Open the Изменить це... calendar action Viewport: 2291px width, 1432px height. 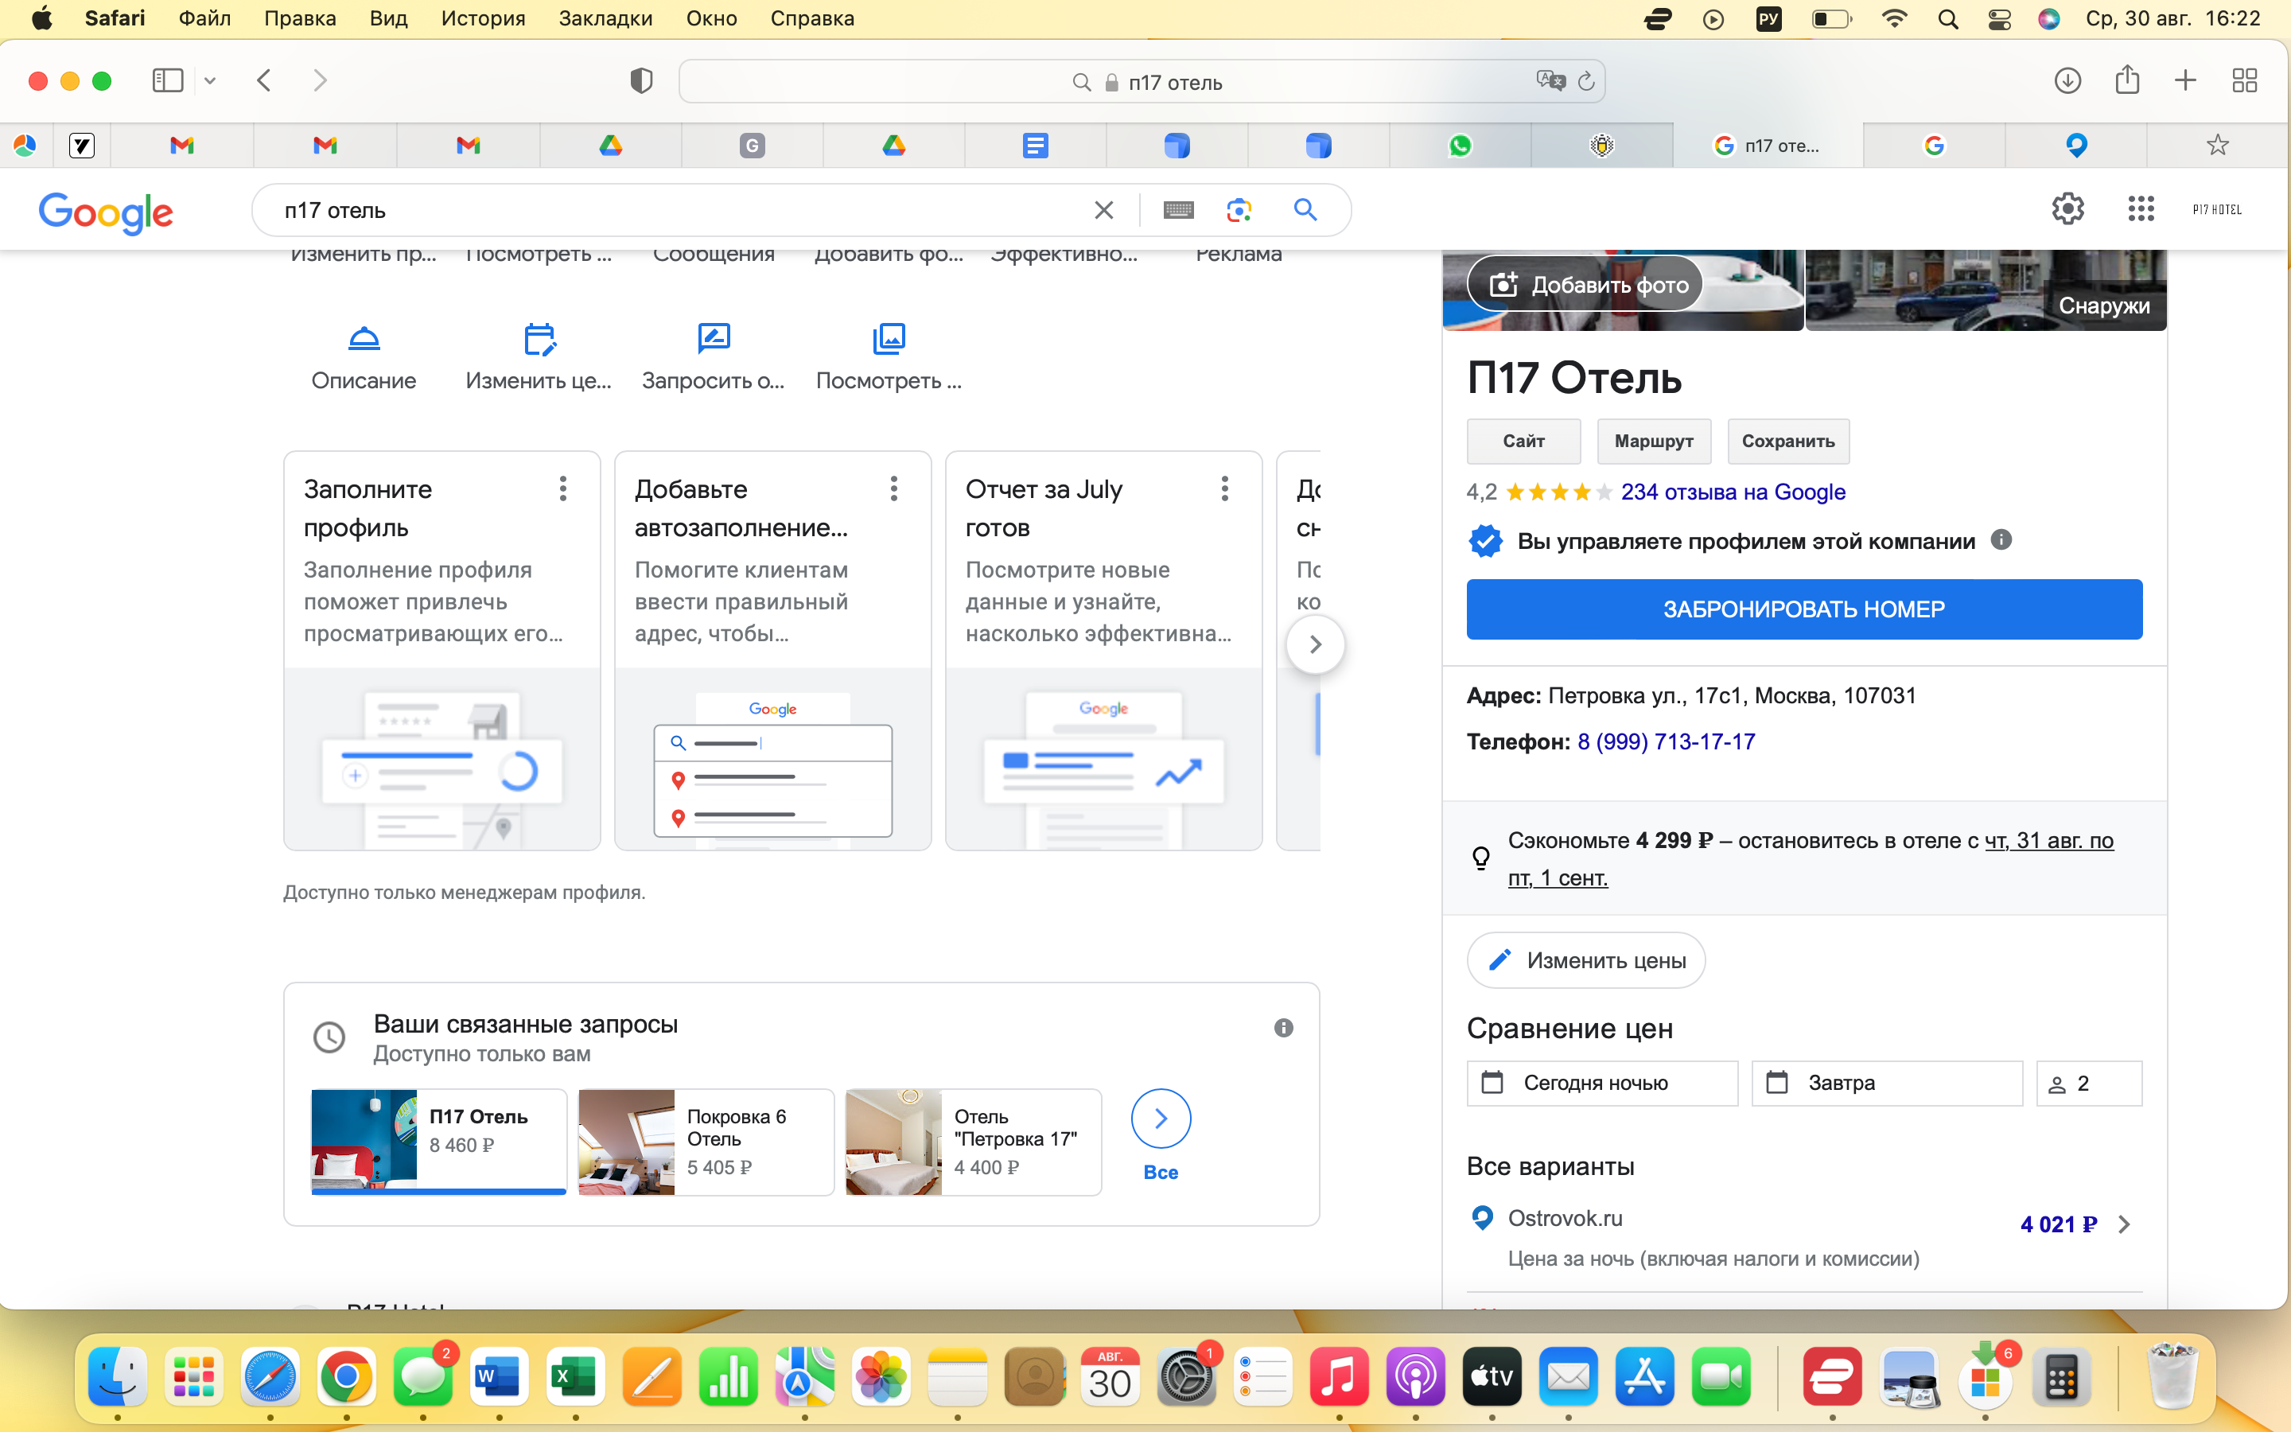(539, 358)
